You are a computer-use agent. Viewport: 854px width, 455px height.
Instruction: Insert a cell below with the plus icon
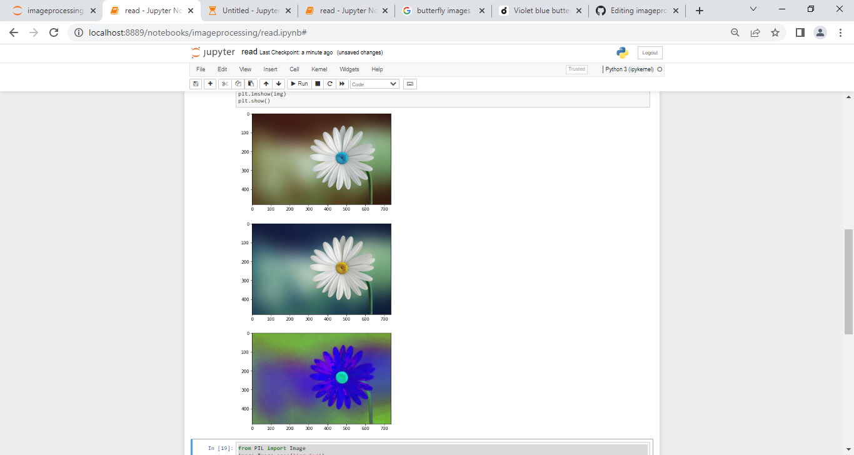tap(211, 84)
